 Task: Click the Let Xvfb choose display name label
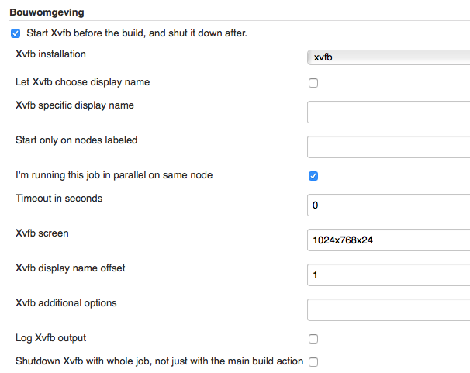point(82,81)
